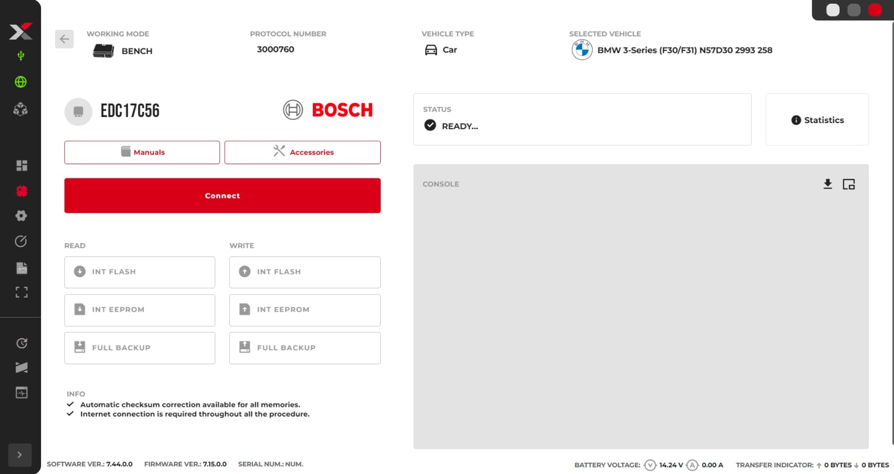The image size is (894, 474).
Task: Open the Accessories section
Action: coord(302,152)
